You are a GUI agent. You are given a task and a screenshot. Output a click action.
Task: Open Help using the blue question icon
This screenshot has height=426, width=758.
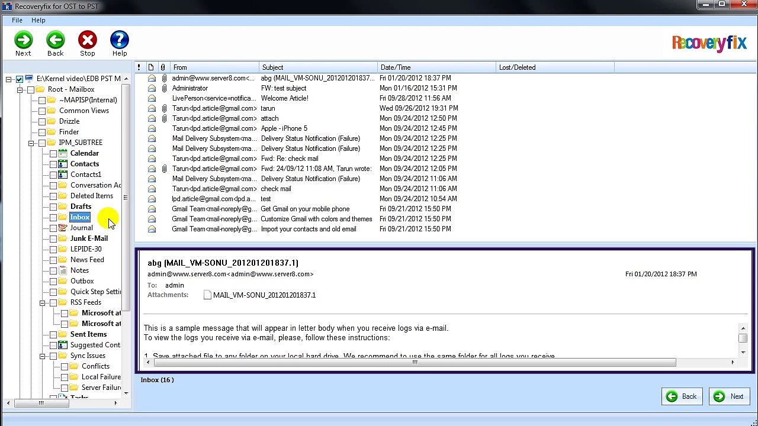(120, 40)
